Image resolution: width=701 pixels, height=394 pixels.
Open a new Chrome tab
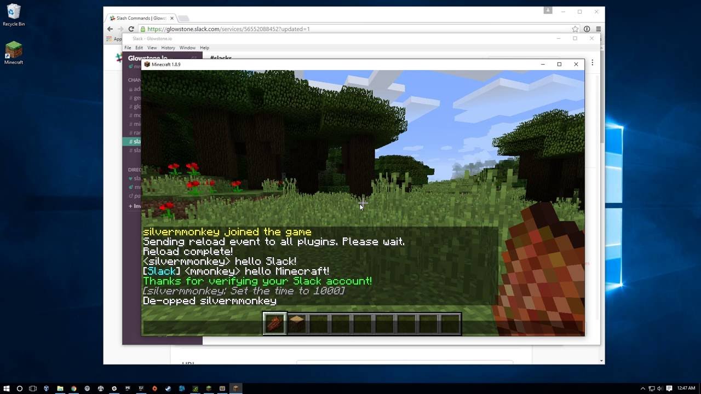coord(183,18)
